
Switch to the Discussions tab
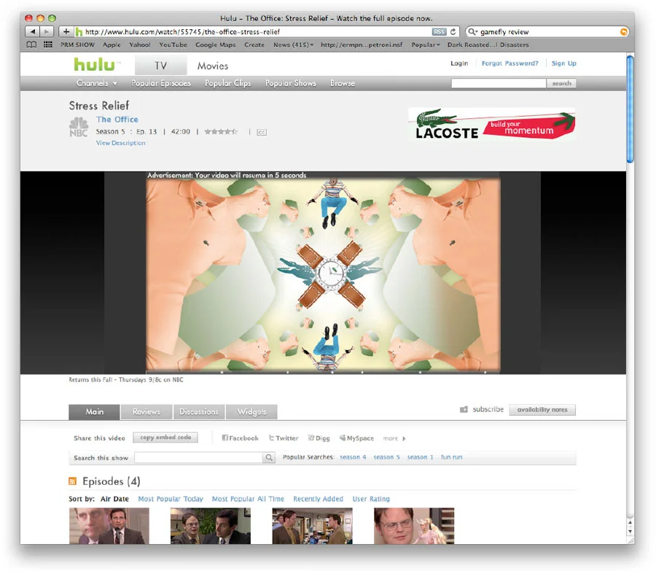tap(199, 411)
